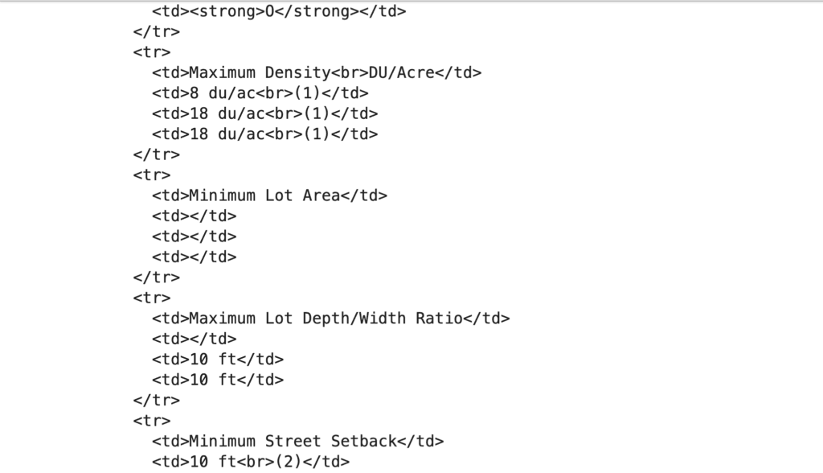Click first empty td under Minimum Lot Area
This screenshot has width=823, height=473.
pyautogui.click(x=194, y=216)
